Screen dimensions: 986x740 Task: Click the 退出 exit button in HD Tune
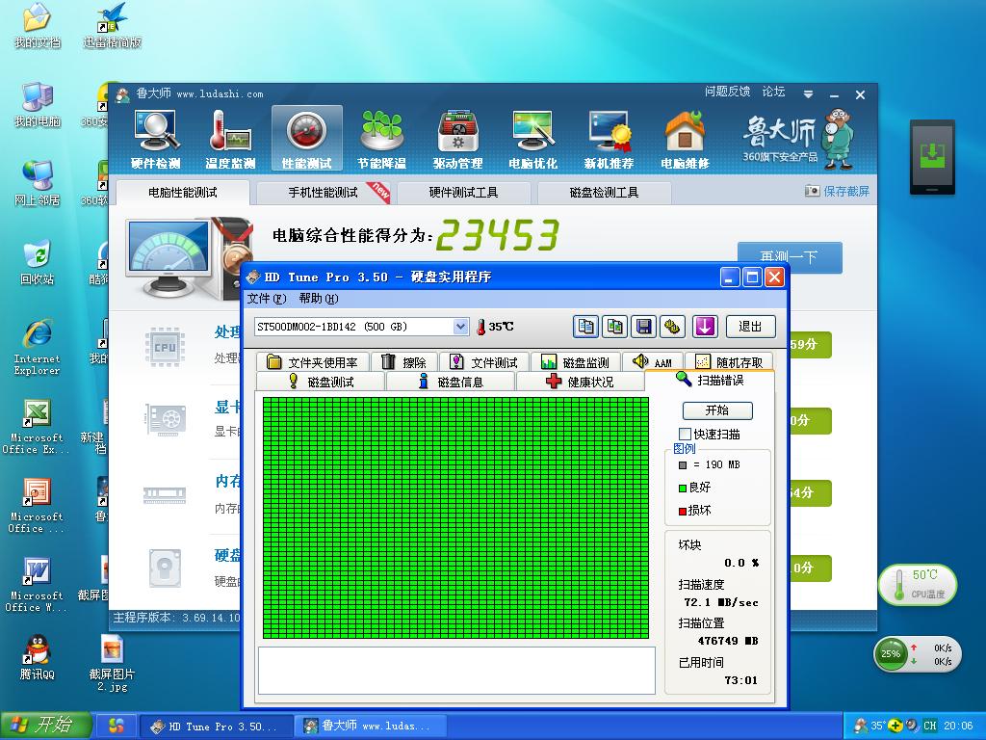[x=750, y=327]
